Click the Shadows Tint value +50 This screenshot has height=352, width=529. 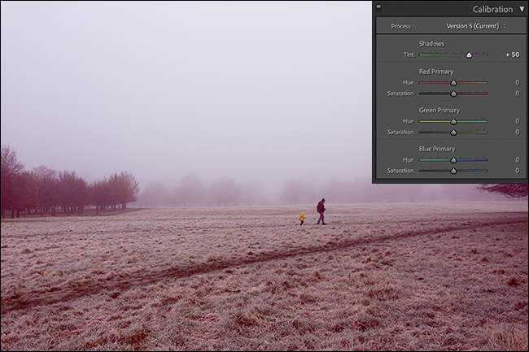point(512,54)
